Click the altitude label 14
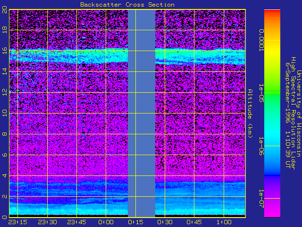 point(5,71)
